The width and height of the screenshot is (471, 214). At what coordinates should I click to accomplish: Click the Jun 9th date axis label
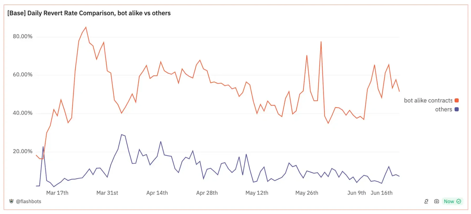tap(356, 193)
